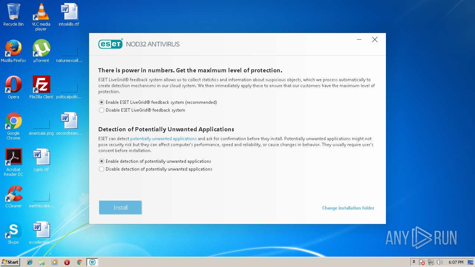Image resolution: width=475 pixels, height=267 pixels.
Task: Select secondteam... Word document
Action: pyautogui.click(x=69, y=124)
